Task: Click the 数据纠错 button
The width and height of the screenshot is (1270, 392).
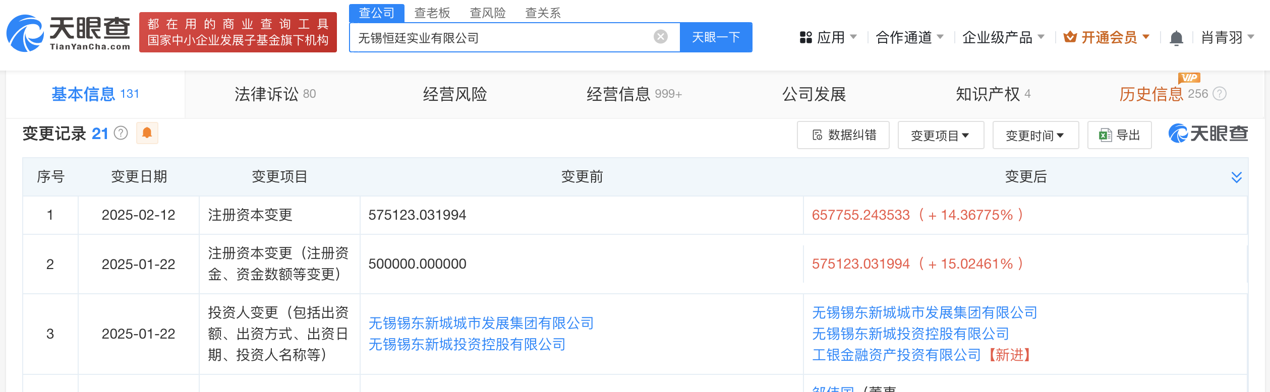Action: 843,135
